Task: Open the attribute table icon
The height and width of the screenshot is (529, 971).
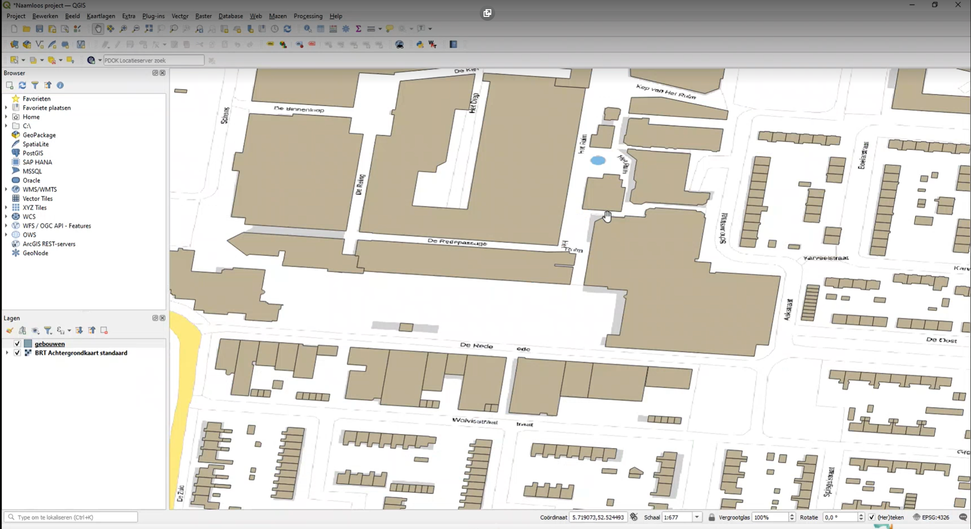Action: click(320, 29)
